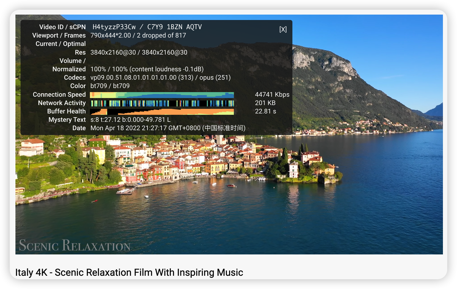Click the Connection Speed graph
This screenshot has width=457, height=289.
[162, 95]
